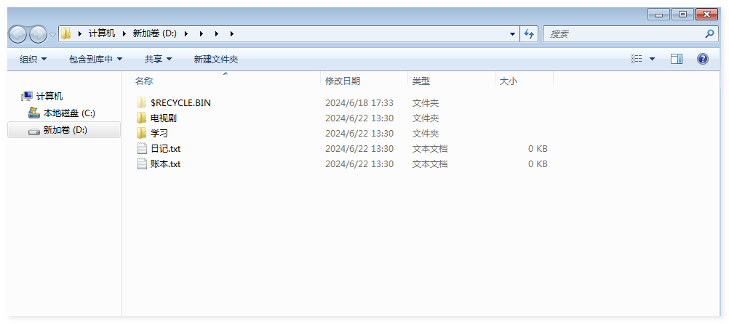Click inside the 搜索 search field
729x324 pixels.
622,34
